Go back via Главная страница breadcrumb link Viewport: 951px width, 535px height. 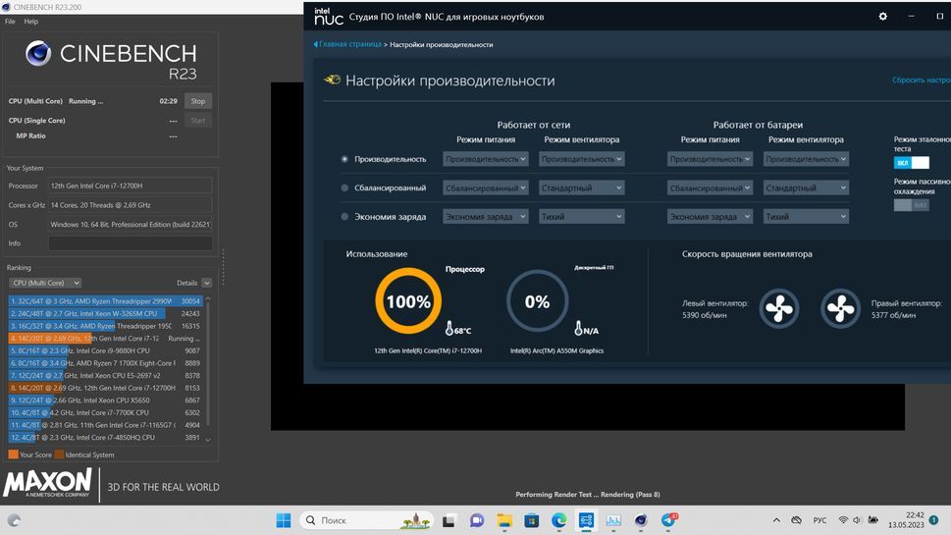(x=348, y=45)
